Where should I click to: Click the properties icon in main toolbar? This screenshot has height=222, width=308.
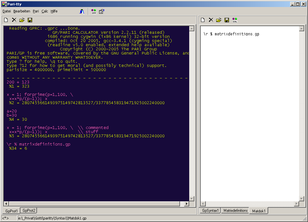[102, 11]
